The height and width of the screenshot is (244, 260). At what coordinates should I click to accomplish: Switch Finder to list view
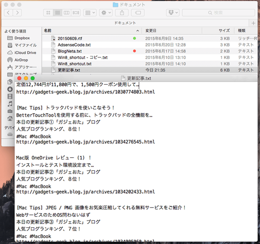57,12
